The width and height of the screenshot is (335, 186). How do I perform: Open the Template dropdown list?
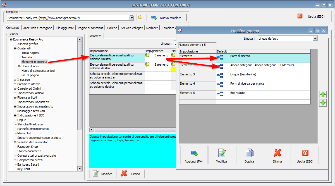click(x=132, y=18)
